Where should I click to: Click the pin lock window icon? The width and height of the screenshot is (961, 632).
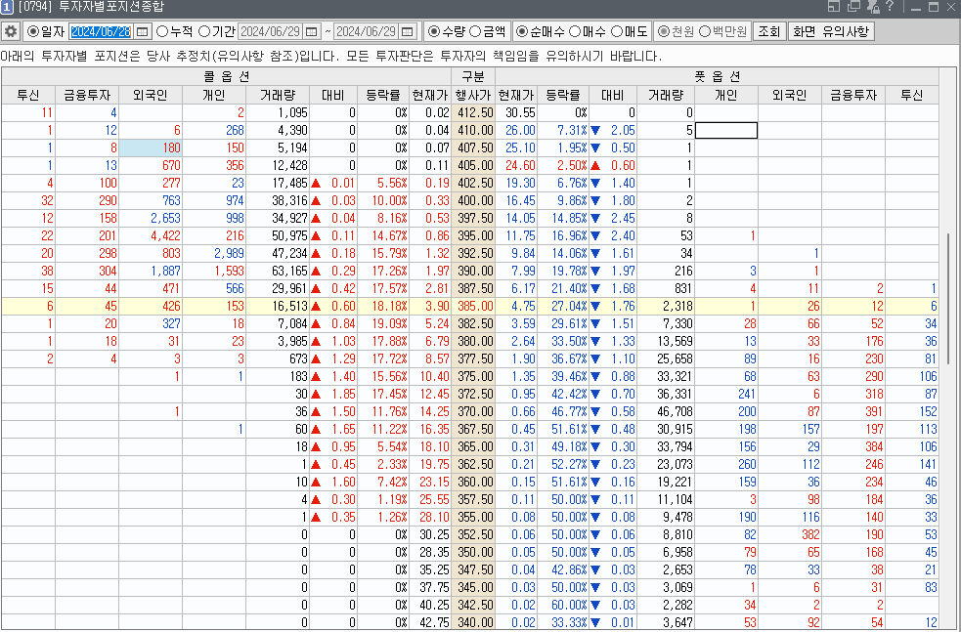[871, 8]
